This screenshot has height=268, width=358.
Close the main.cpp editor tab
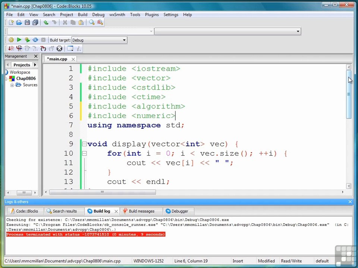[73, 59]
